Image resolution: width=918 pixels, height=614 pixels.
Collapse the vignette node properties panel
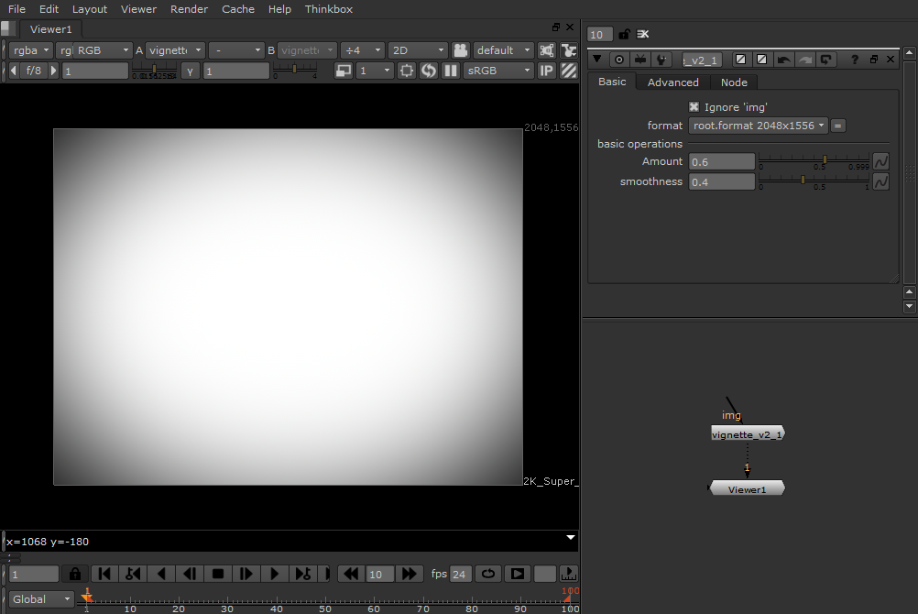point(596,59)
